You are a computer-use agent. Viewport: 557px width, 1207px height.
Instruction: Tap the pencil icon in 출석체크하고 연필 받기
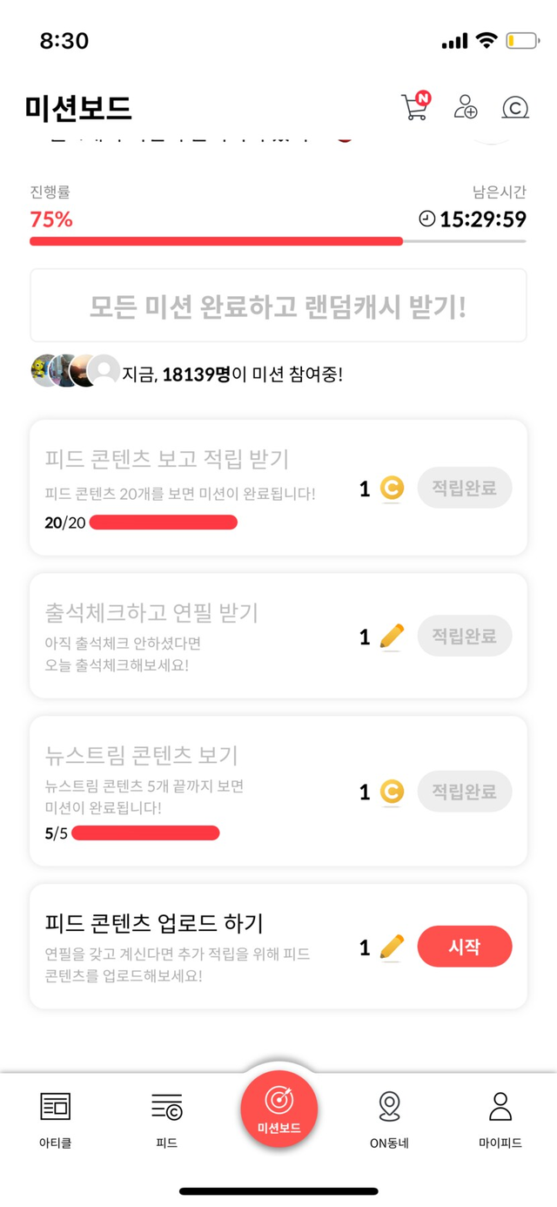392,637
